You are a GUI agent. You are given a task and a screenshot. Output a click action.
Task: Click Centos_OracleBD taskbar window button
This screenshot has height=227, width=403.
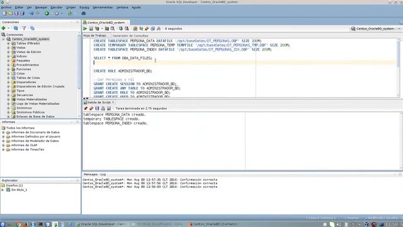[213, 224]
